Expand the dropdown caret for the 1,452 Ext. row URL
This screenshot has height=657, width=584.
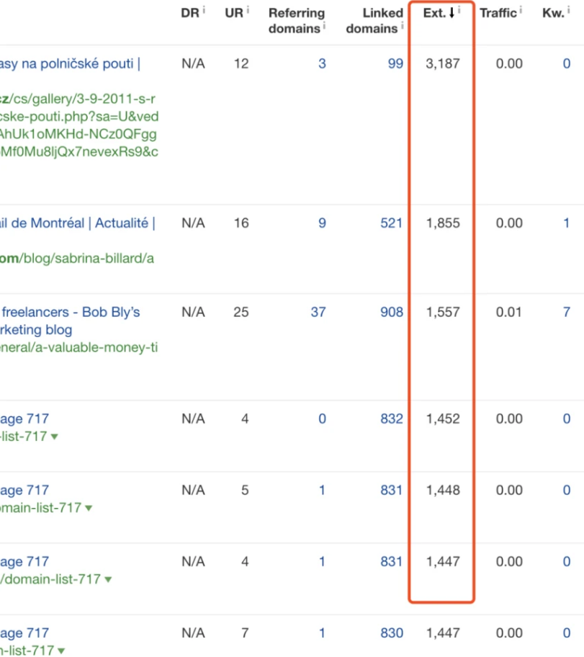click(55, 437)
